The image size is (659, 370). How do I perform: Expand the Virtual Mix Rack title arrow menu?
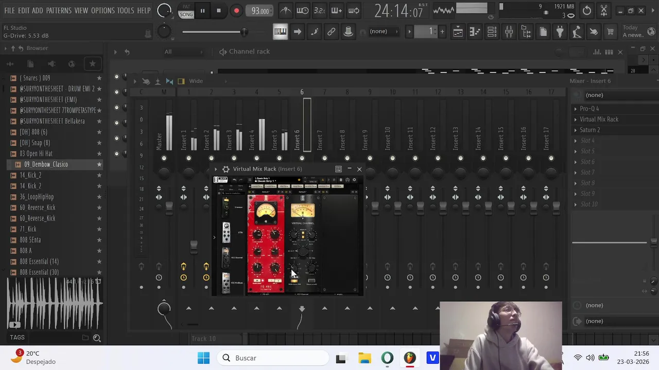[216, 169]
